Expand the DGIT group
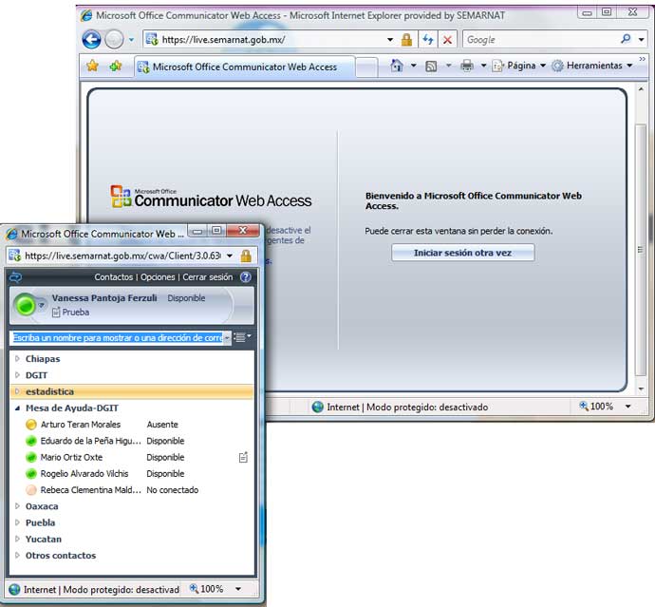655x607 pixels. pos(17,375)
